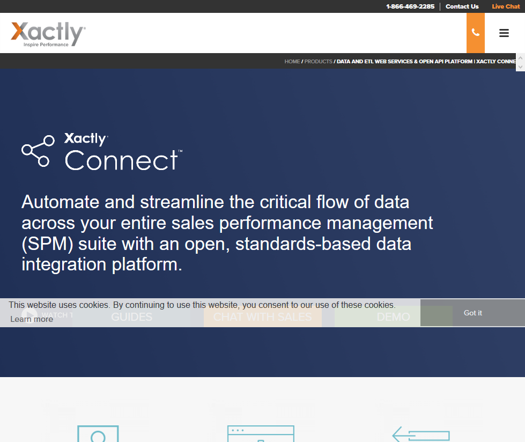Click the scroll up arrow beside breadcrumb
The width and height of the screenshot is (525, 442).
pyautogui.click(x=520, y=58)
